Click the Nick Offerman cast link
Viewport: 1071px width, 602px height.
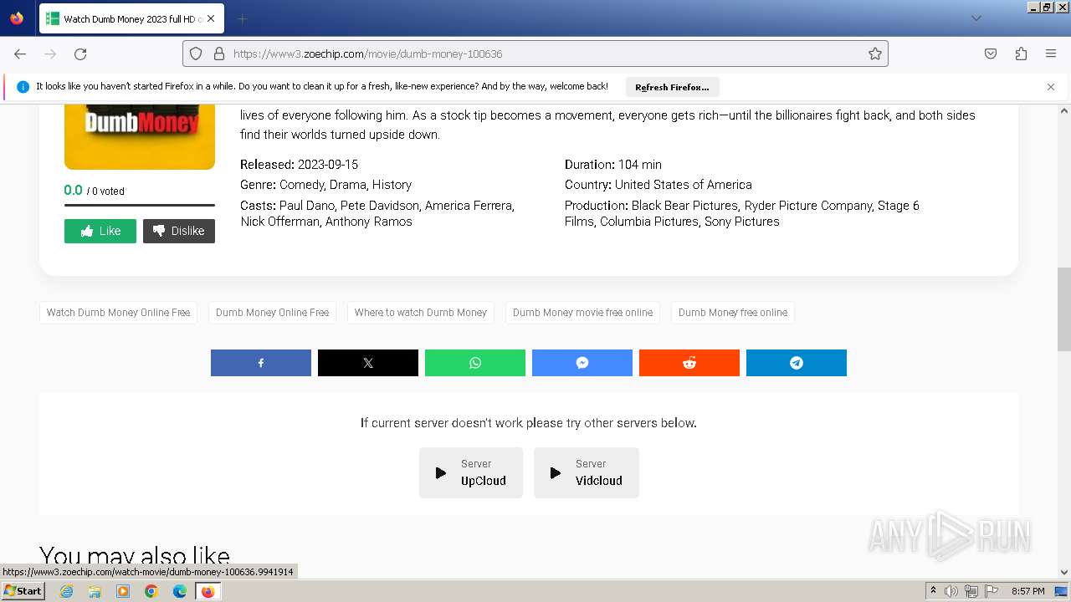pos(280,222)
